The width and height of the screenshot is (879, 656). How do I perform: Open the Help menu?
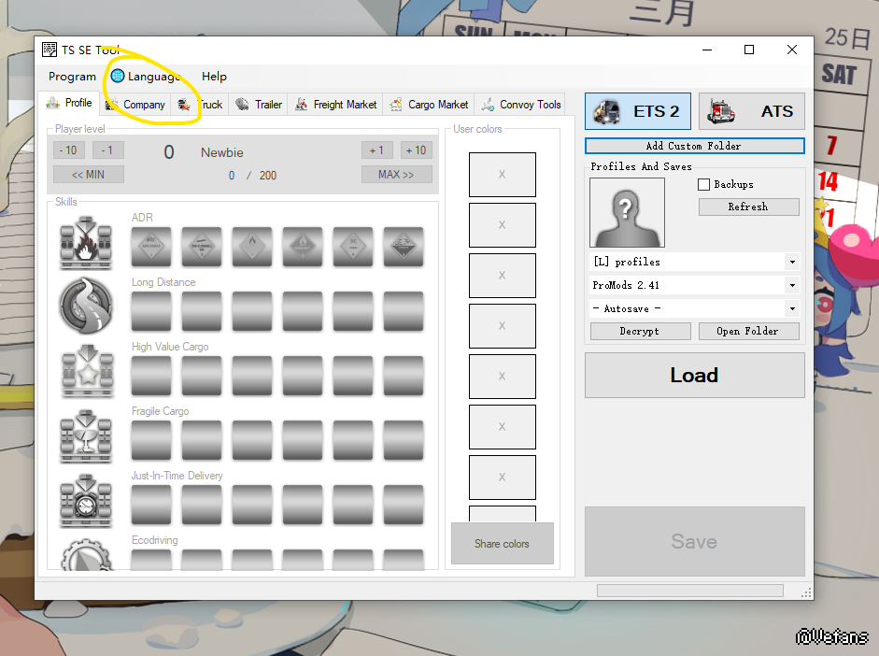pyautogui.click(x=214, y=77)
